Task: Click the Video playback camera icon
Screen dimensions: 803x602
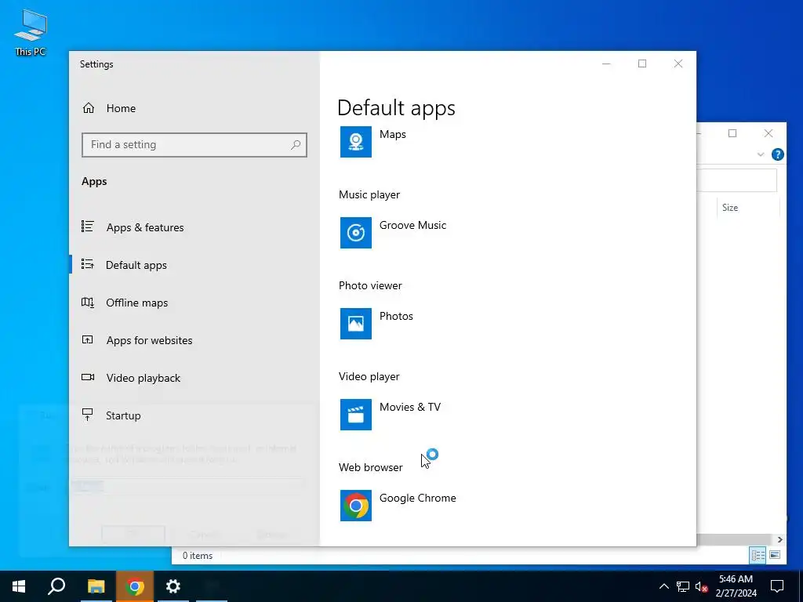Action: click(x=88, y=377)
